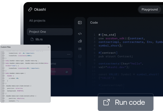This screenshot has width=163, height=111.
Task: Click line 126 background: #CBF910
Action: pyautogui.click(x=15, y=91)
